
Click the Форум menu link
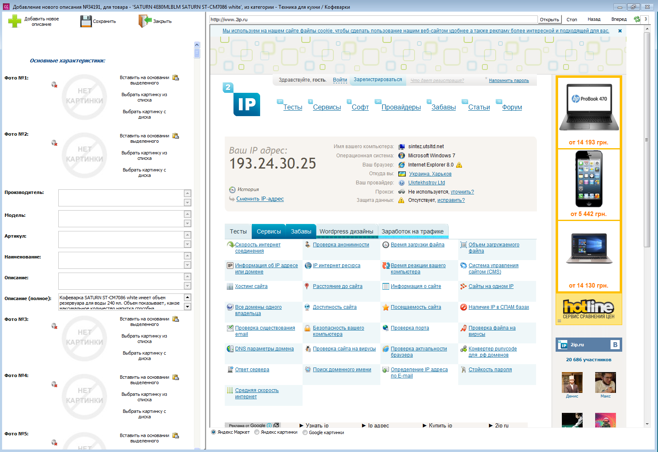[512, 107]
